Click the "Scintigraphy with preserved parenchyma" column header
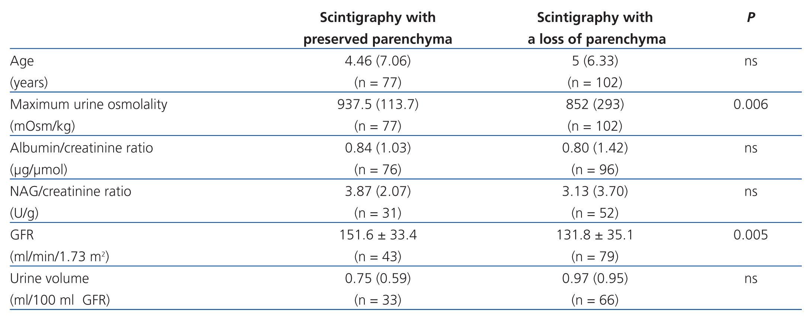 click(x=377, y=28)
